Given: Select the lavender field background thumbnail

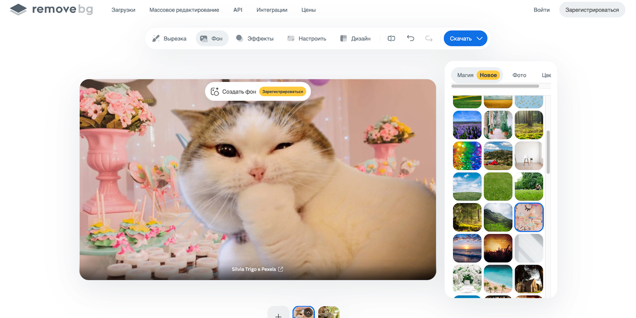Looking at the screenshot, I should [467, 125].
